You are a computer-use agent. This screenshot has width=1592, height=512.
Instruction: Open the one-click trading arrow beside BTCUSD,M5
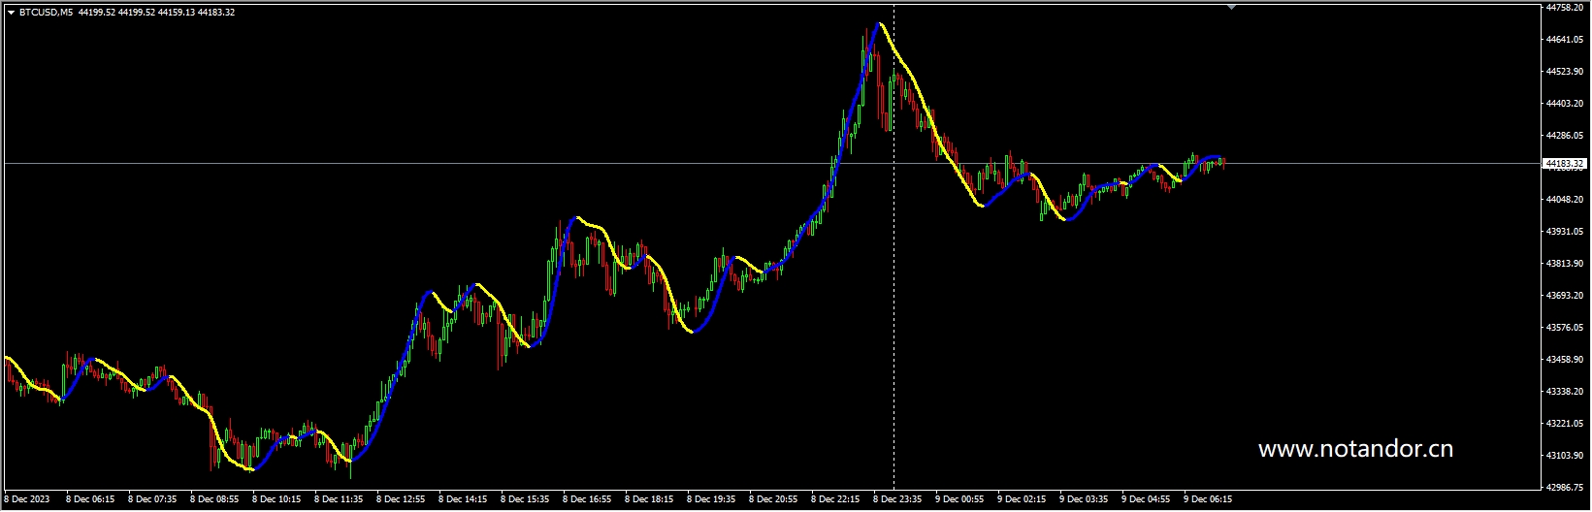(x=11, y=13)
